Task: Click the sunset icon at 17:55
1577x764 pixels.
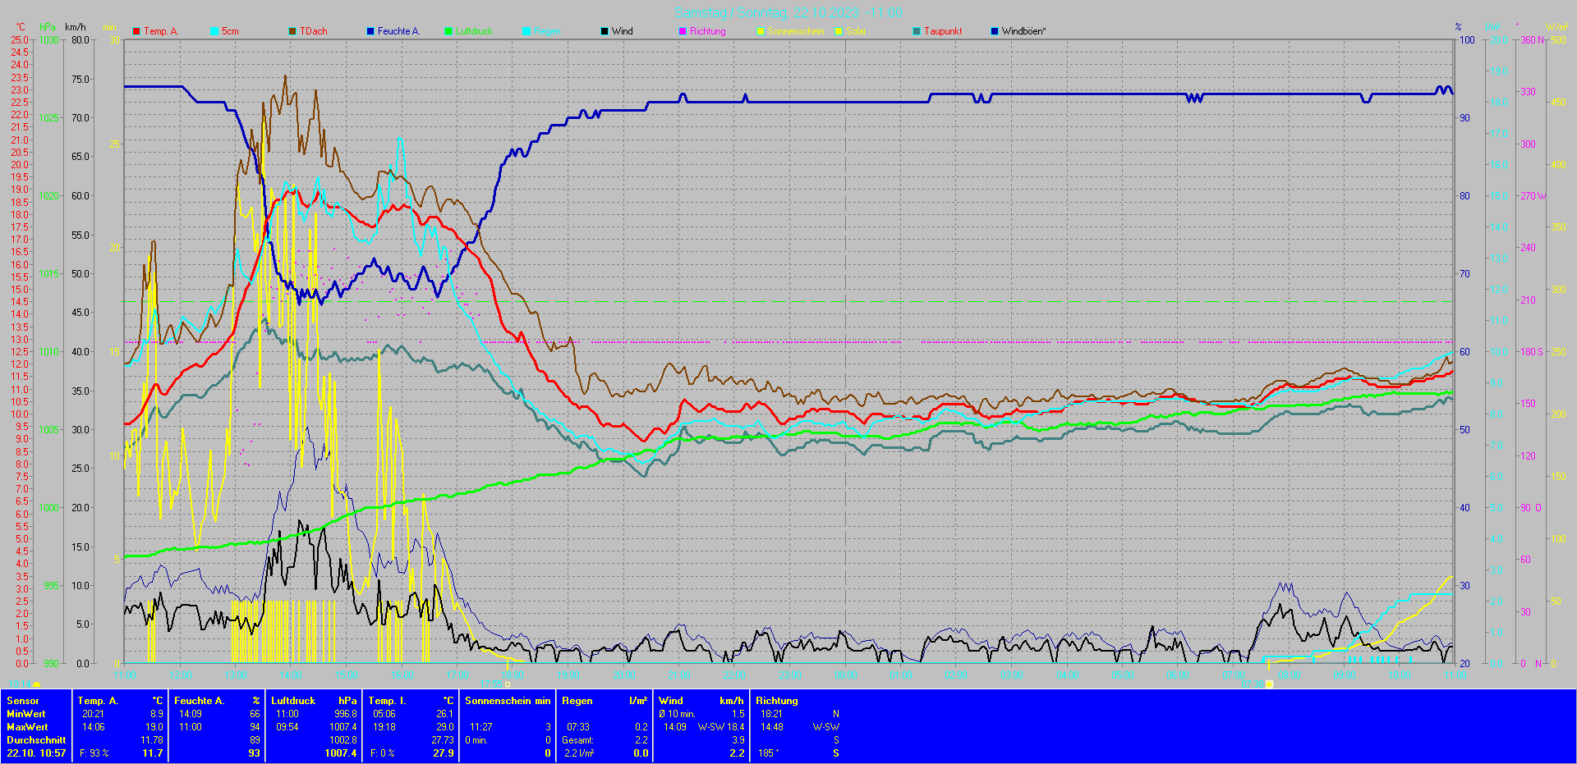Action: [x=508, y=684]
